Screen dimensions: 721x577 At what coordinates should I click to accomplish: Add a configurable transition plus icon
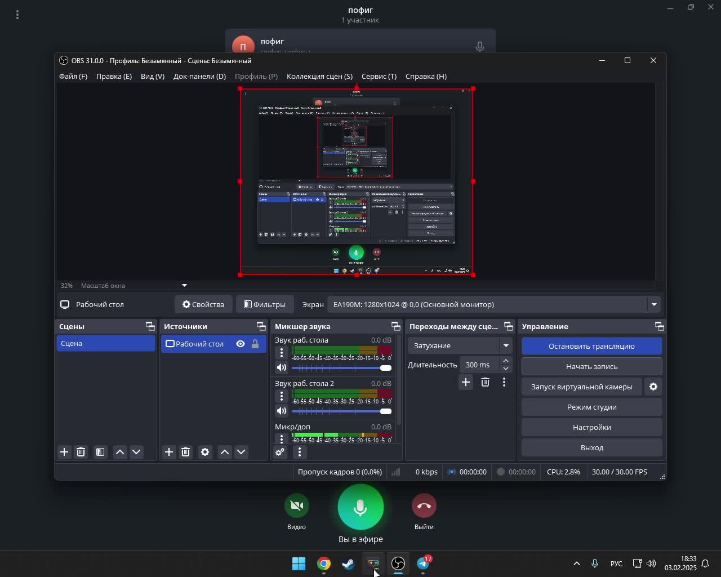pyautogui.click(x=466, y=382)
